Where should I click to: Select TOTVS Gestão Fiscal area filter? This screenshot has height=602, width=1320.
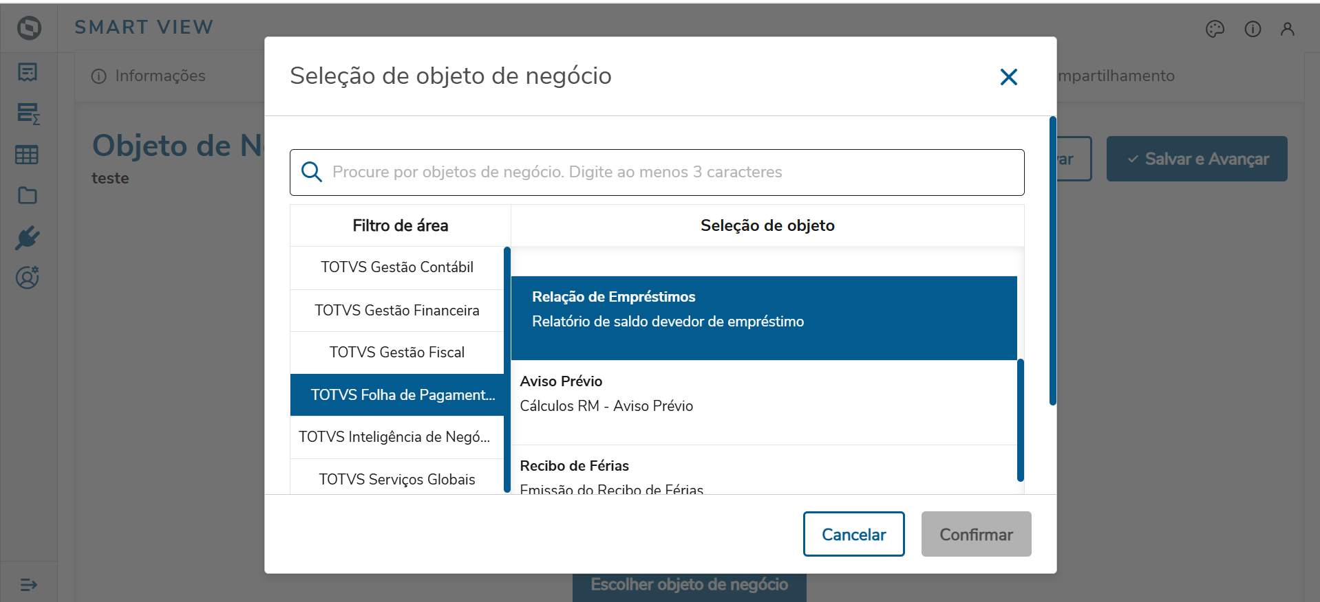point(397,353)
